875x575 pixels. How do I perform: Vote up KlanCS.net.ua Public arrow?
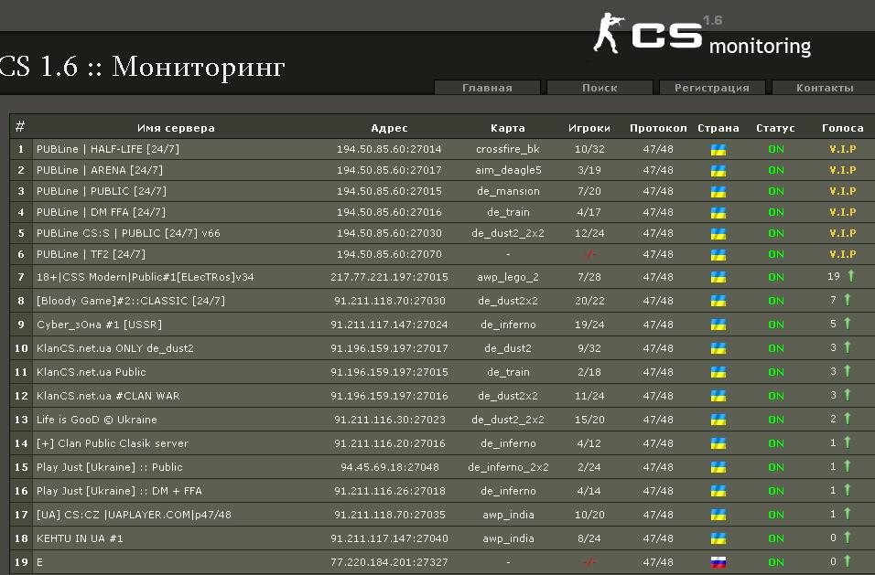point(848,371)
